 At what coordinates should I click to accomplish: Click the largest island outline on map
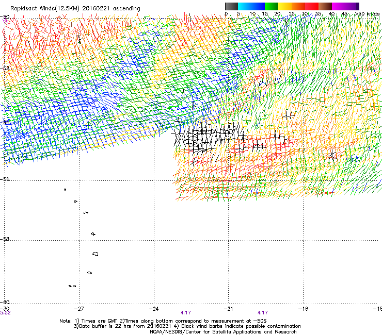[95, 254]
